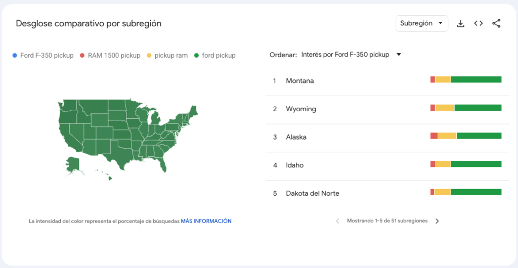Click Alaska on the US map
The width and height of the screenshot is (518, 268).
click(x=73, y=163)
